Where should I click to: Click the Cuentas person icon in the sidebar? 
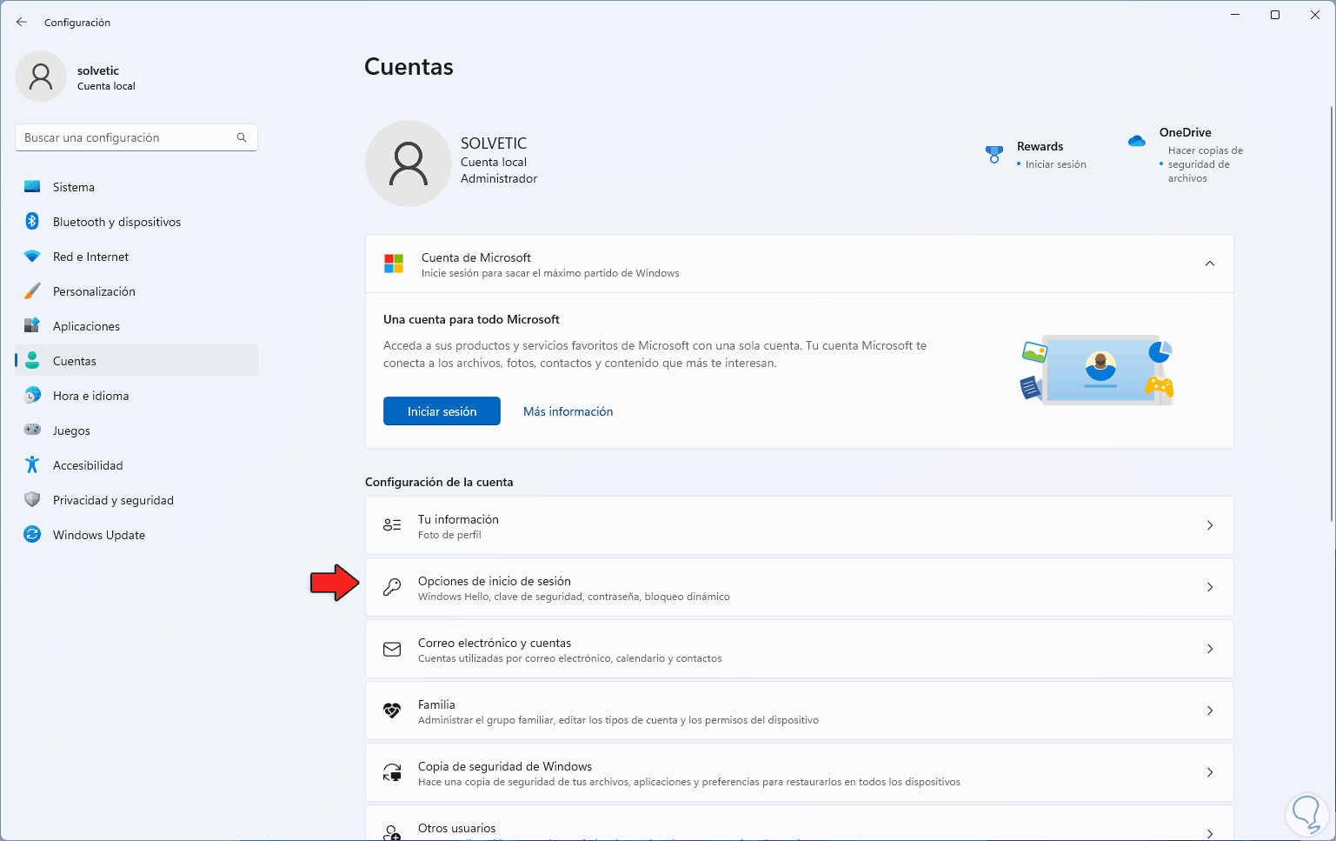click(x=32, y=360)
